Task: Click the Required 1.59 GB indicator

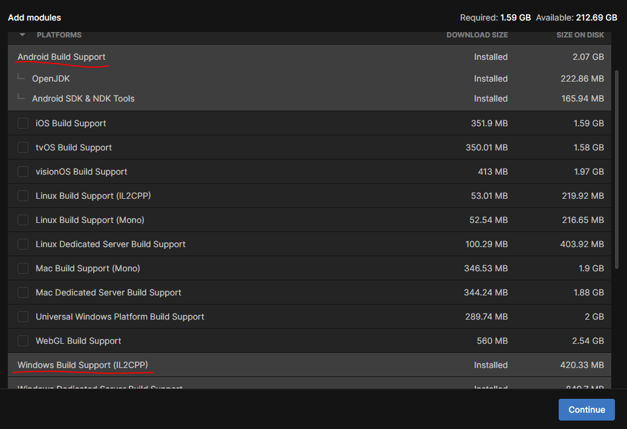Action: click(x=495, y=18)
